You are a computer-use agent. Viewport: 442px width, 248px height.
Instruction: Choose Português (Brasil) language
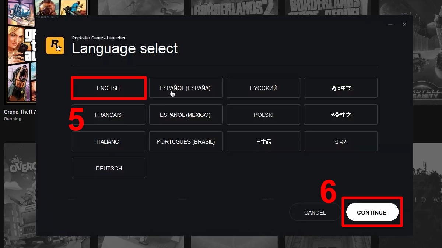point(186,141)
